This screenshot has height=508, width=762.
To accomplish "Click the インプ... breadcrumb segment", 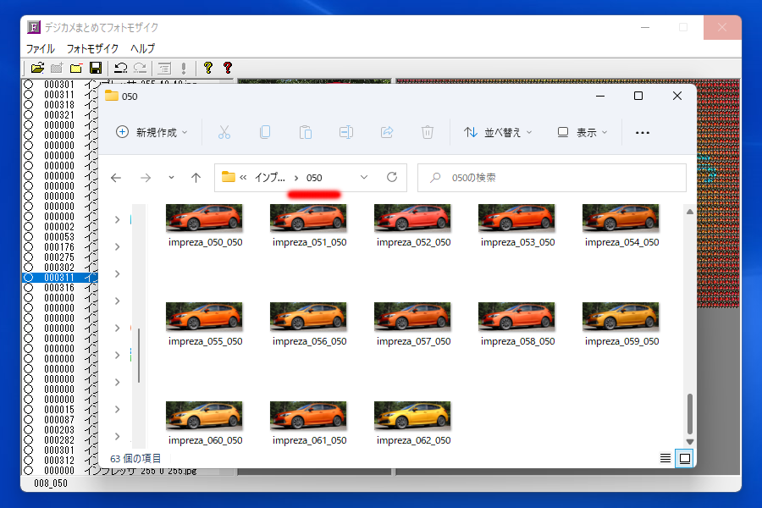I will pos(270,178).
